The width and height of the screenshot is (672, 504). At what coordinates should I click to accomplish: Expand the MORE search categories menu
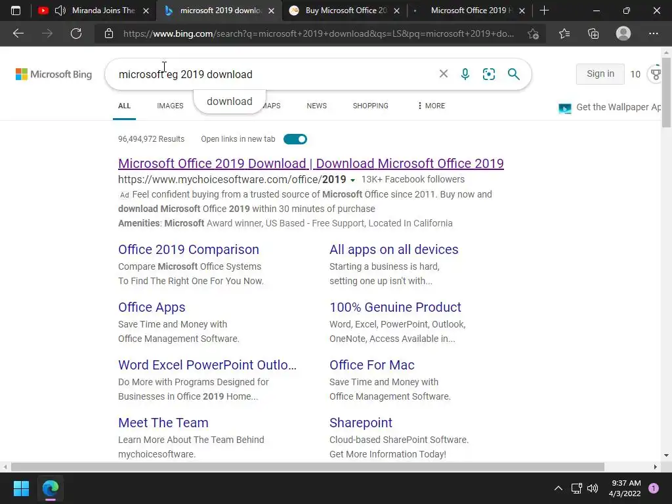431,106
